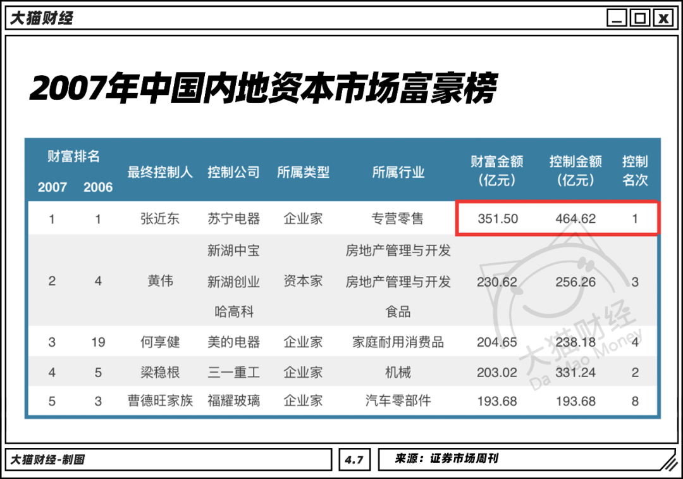Image resolution: width=683 pixels, height=479 pixels.
Task: Click the 食品 industry cell
Action: click(398, 311)
